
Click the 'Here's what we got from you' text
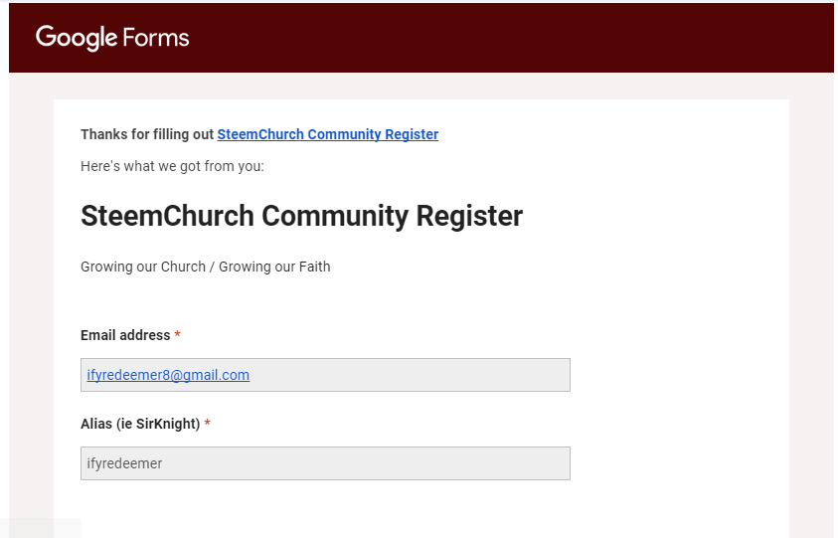point(172,166)
